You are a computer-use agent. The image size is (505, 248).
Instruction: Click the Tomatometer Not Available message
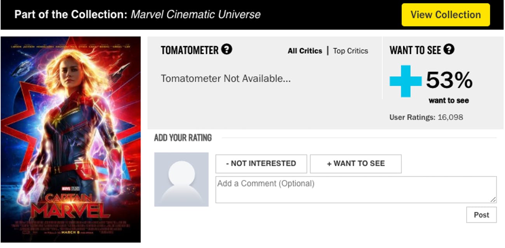(226, 79)
